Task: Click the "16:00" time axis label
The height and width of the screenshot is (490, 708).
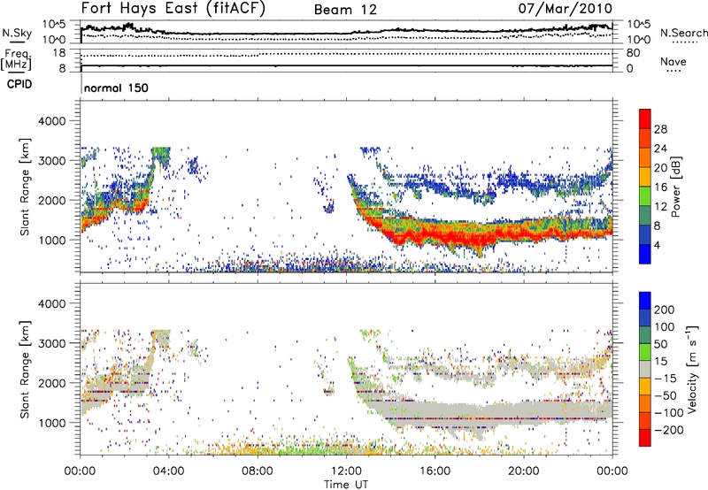Action: point(435,471)
